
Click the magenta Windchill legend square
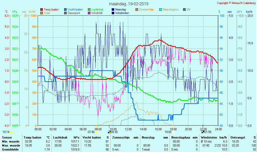tap(89, 13)
